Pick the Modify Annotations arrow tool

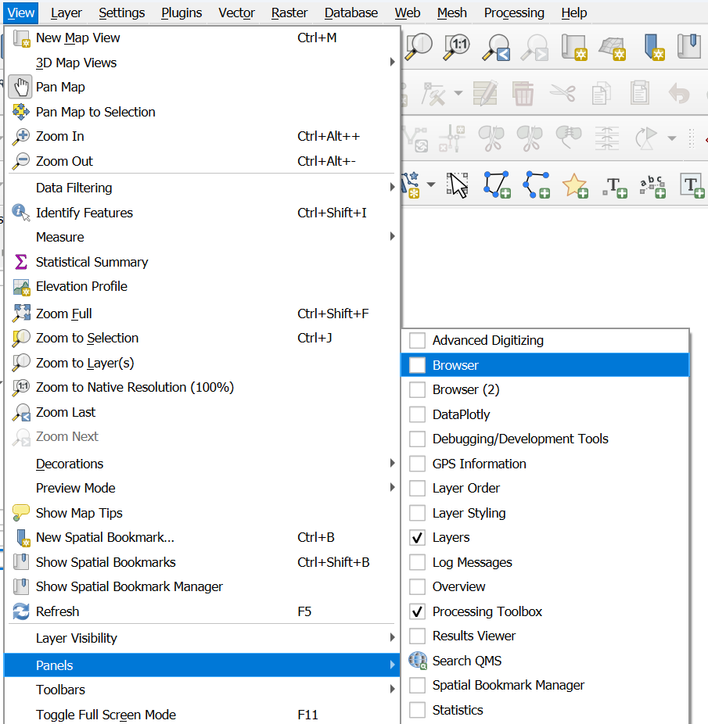coord(458,185)
